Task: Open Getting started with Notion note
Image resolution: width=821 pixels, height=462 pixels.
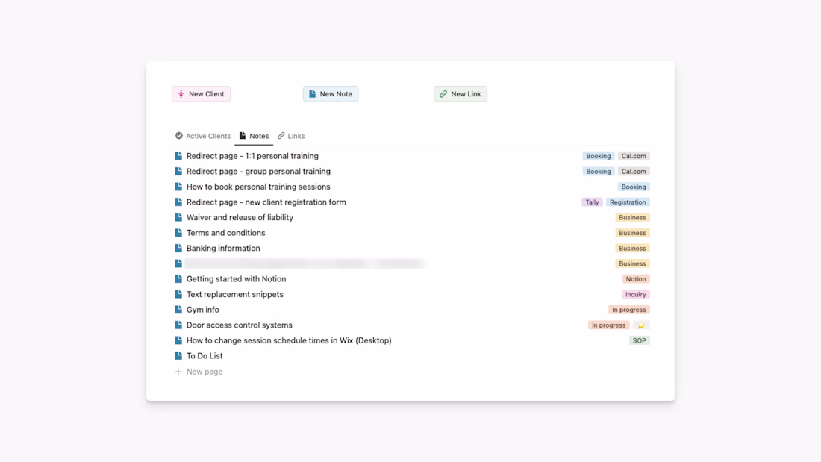Action: 236,279
